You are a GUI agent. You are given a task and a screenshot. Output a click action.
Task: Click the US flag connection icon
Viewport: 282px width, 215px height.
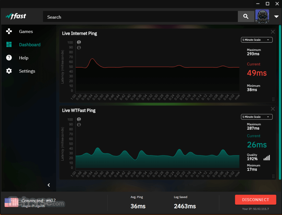click(12, 202)
